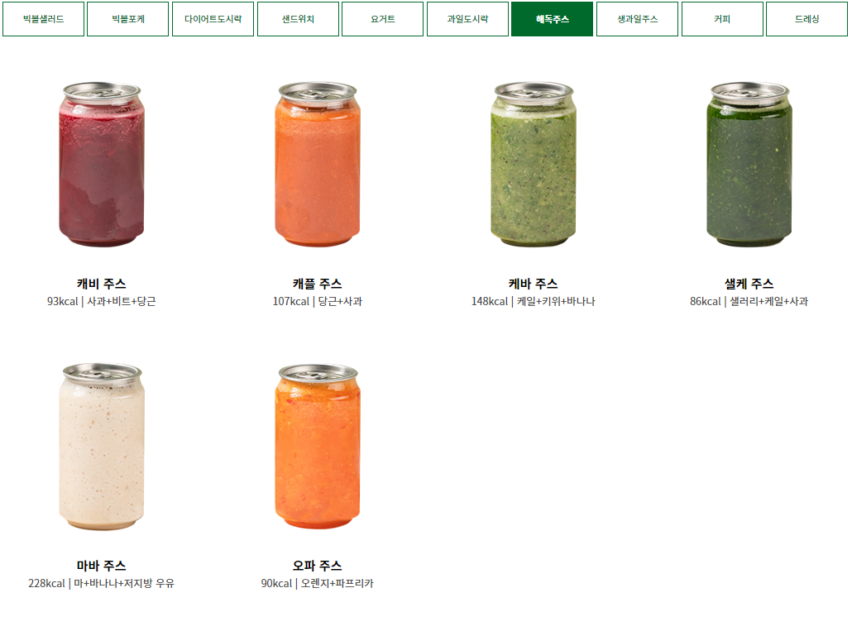Image resolution: width=852 pixels, height=631 pixels.
Task: Switch to the 생과일주스 tab
Action: point(638,19)
